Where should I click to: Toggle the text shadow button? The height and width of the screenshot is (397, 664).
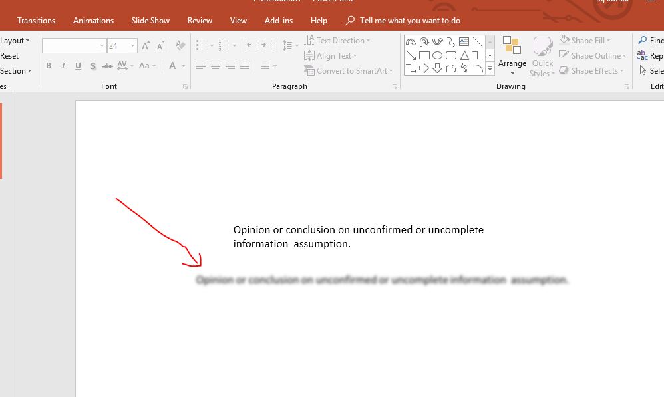93,66
